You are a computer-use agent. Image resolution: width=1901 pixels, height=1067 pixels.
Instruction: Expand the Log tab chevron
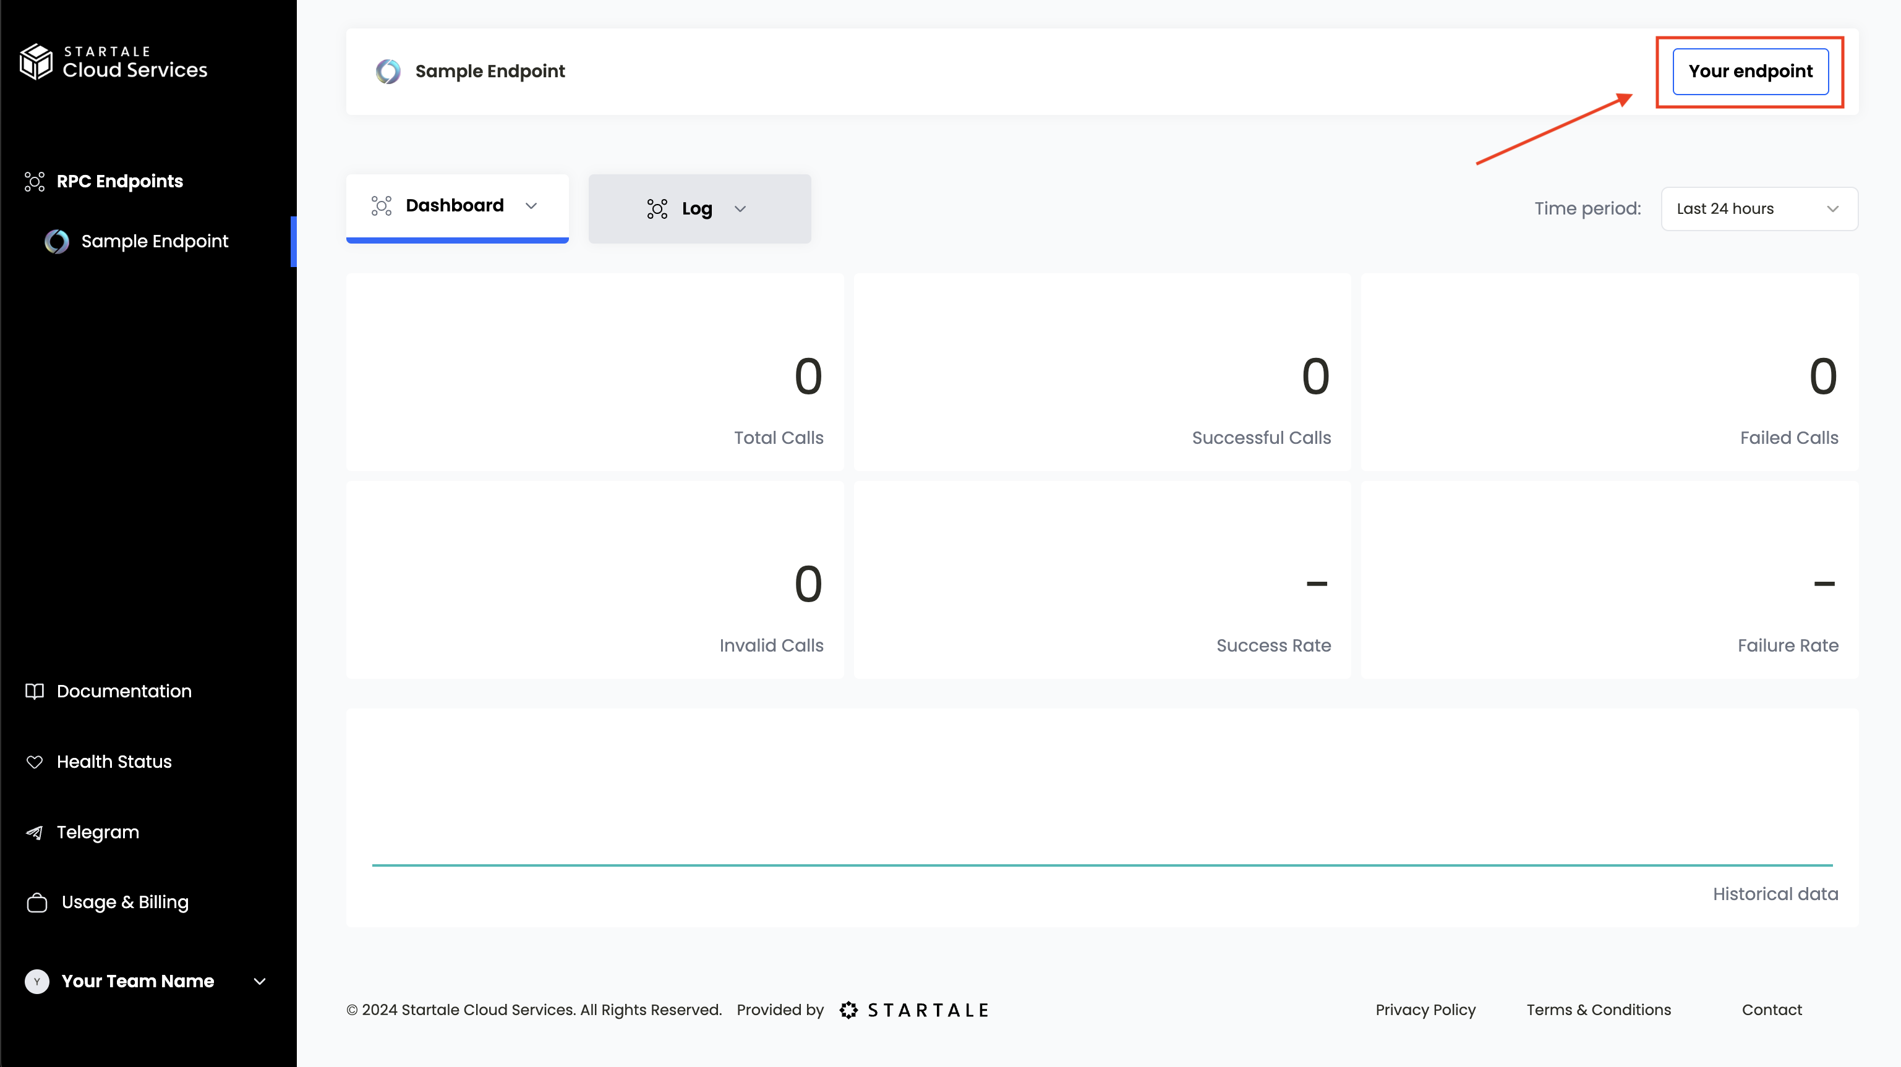(740, 209)
